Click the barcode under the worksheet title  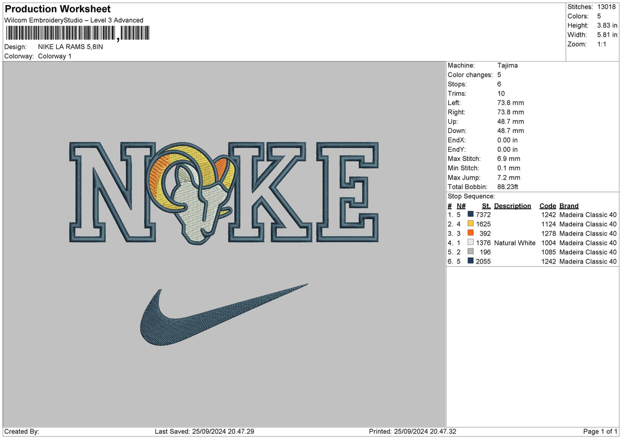[77, 34]
